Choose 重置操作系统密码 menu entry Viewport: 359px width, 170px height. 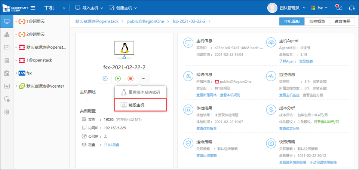144,92
